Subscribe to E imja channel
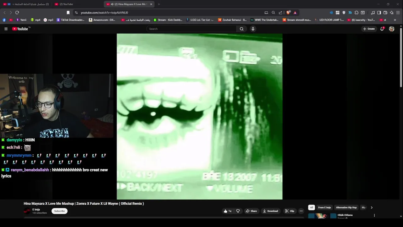 tap(59, 211)
